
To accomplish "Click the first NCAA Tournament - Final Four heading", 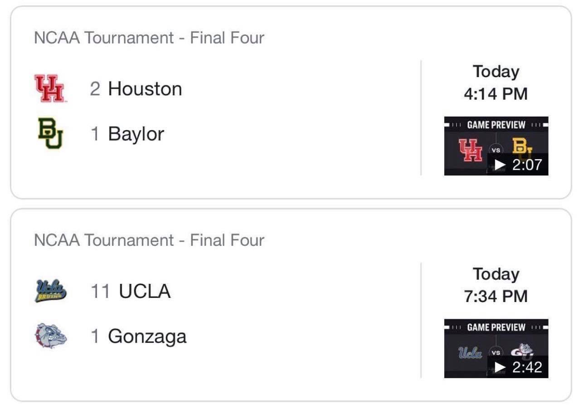I will (x=149, y=38).
